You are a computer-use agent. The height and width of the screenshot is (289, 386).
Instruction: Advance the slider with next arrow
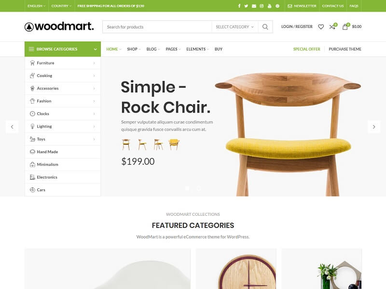point(373,127)
